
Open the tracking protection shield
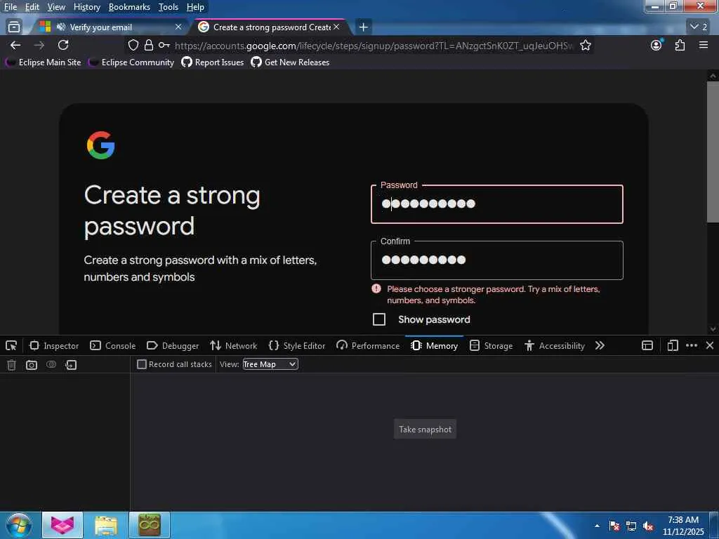[x=133, y=45]
